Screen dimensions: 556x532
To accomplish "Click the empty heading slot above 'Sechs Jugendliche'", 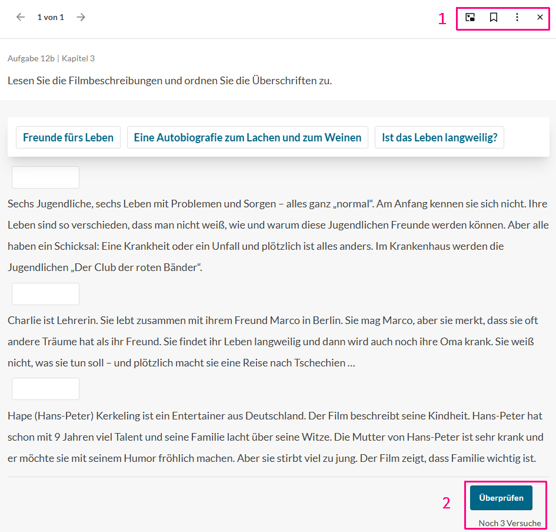I will [45, 177].
